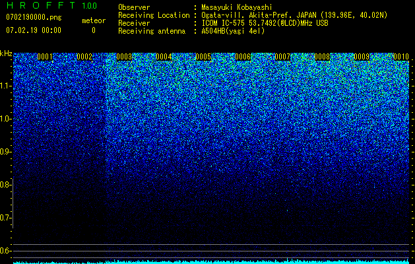Click time marker 0009
The width and height of the screenshot is (415, 264).
pyautogui.click(x=362, y=57)
